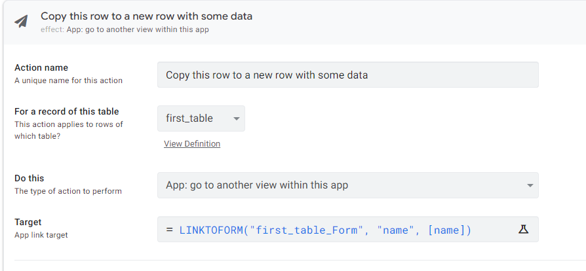
Task: Click the 'Action name' label
Action: click(x=41, y=67)
